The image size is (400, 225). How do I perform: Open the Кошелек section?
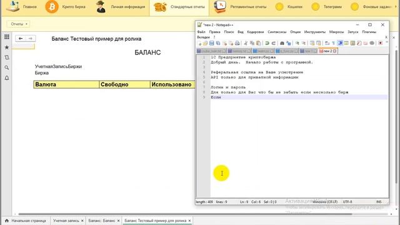[x=289, y=7]
